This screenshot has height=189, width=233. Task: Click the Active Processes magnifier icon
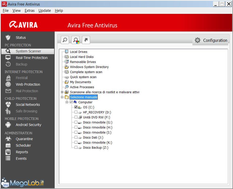(x=67, y=87)
